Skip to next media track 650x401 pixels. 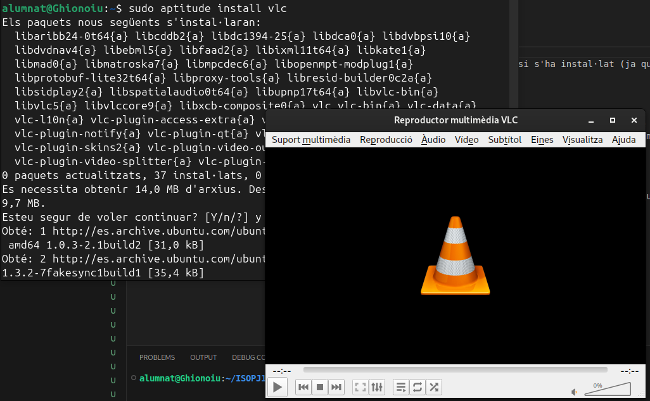coord(336,387)
